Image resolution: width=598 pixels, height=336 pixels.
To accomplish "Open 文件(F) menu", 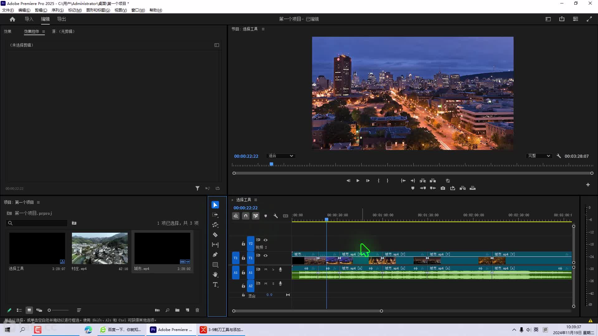I will pos(8,10).
